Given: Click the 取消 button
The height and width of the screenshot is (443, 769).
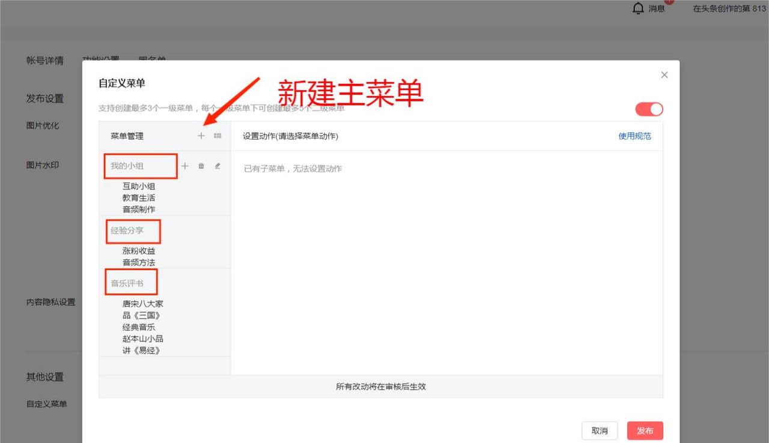Looking at the screenshot, I should 600,430.
